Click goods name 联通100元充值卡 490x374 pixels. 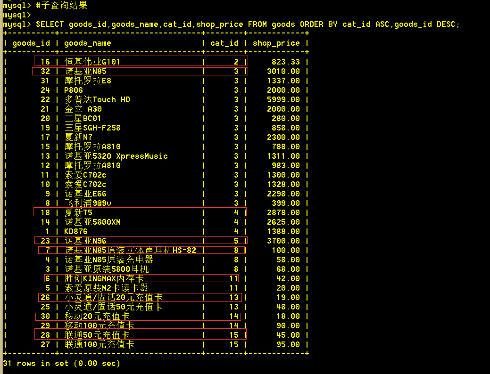100,345
